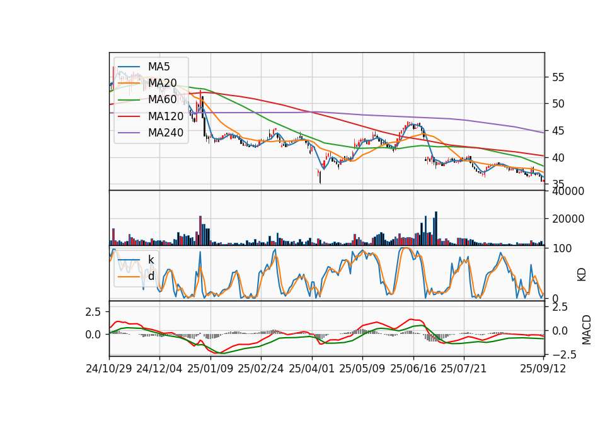Click the 25/06/16 date label
The image size is (605, 434).
click(413, 369)
